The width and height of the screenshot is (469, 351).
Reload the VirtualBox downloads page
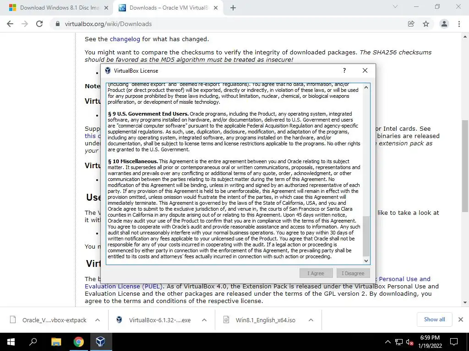[39, 24]
